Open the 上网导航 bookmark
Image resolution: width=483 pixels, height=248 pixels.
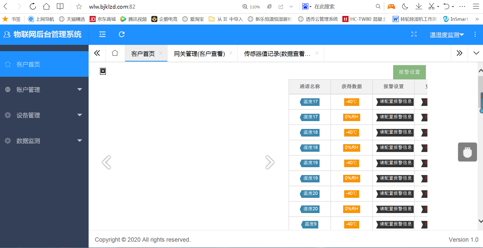tap(41, 19)
